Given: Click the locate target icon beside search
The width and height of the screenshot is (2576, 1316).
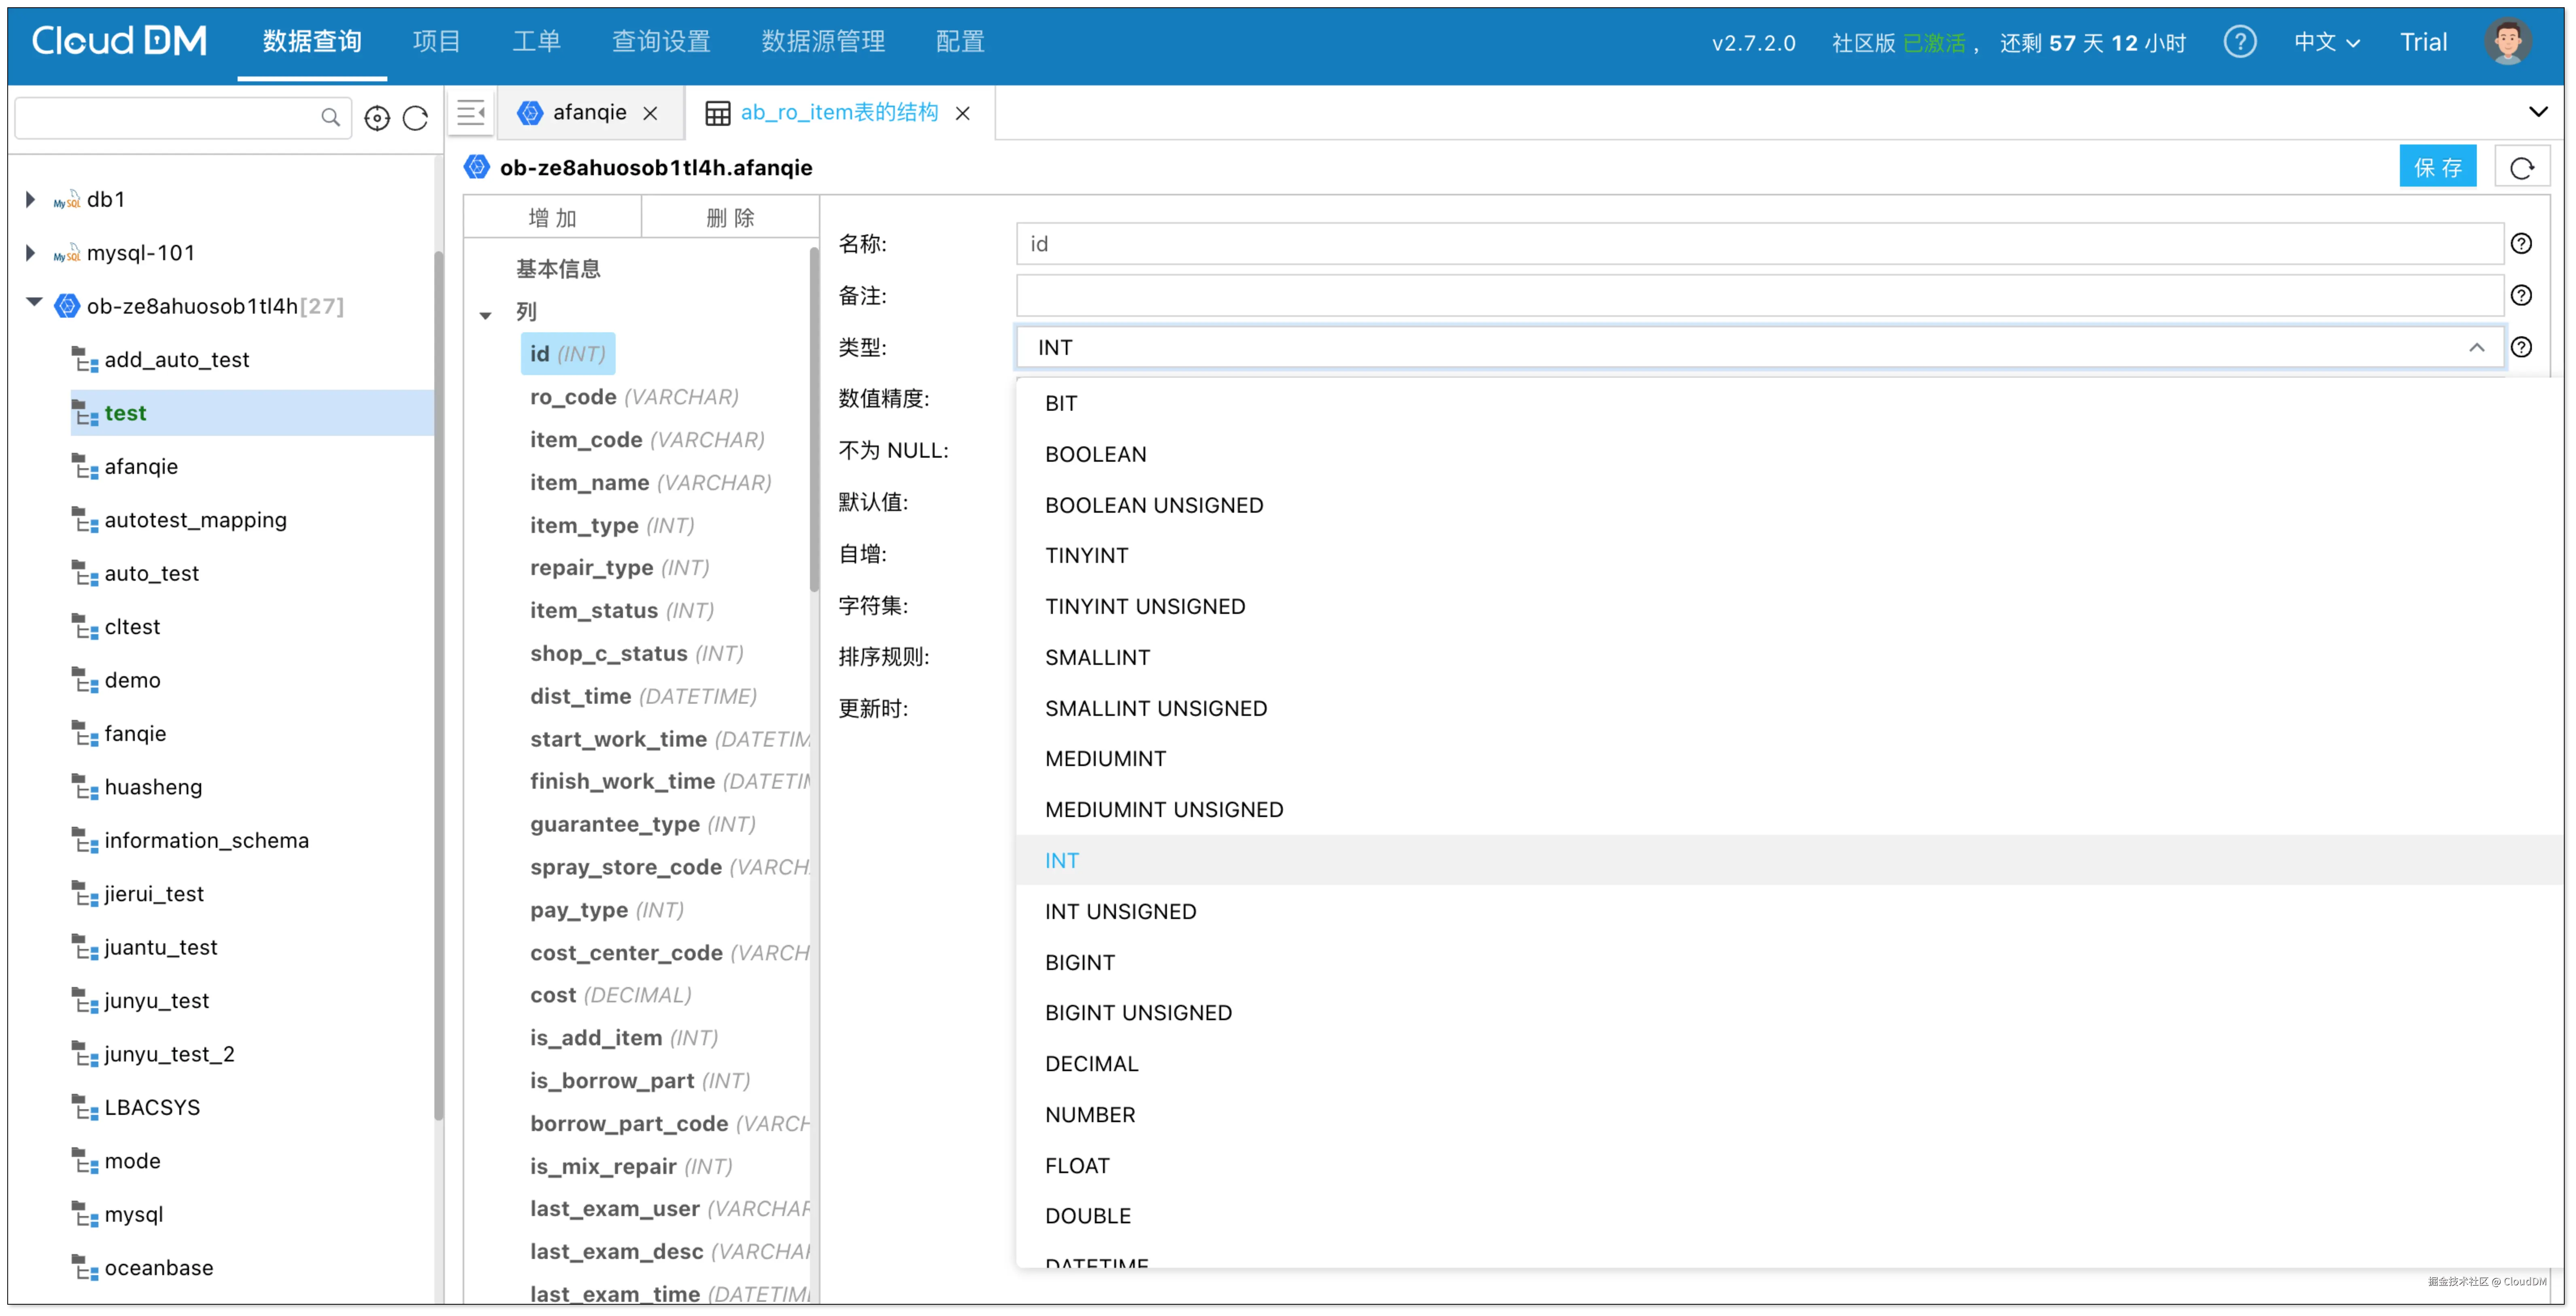Looking at the screenshot, I should coord(377,118).
